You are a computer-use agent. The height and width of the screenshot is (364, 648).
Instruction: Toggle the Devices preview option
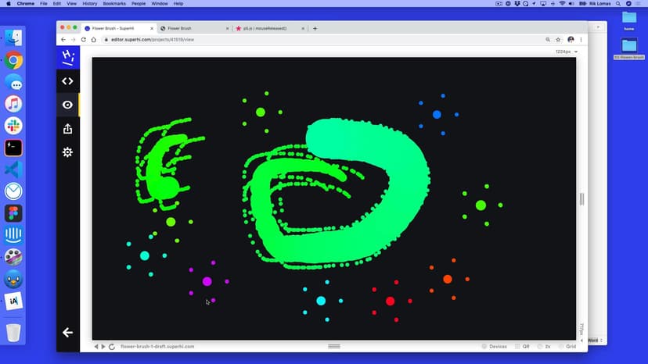(494, 346)
